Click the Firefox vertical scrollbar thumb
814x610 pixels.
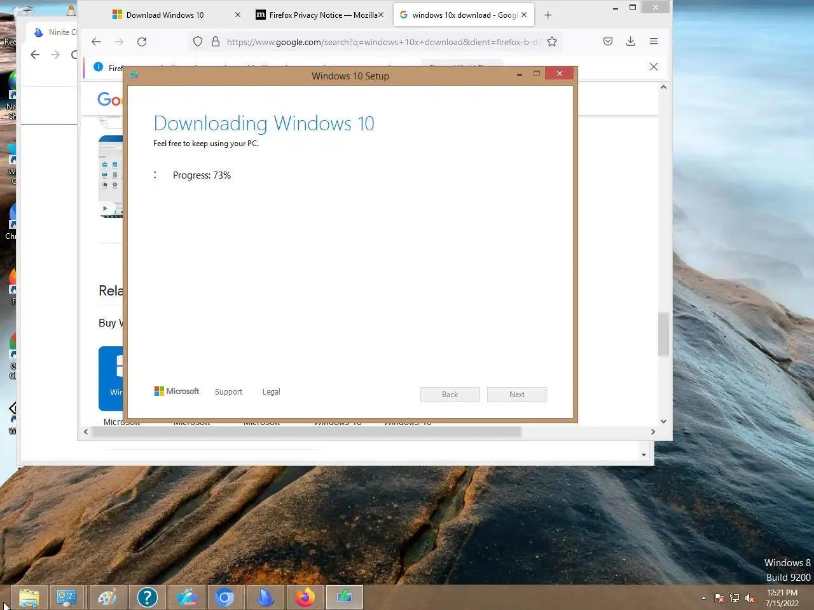pyautogui.click(x=663, y=334)
